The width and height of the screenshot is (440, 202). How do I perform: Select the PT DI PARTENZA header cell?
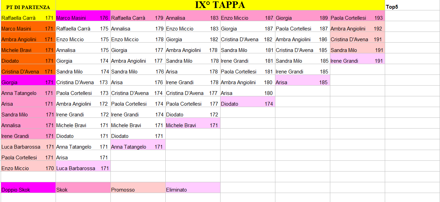28,7
